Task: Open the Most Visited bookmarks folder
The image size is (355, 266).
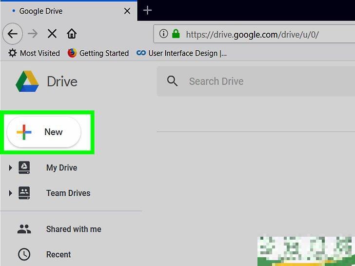Action: 34,53
